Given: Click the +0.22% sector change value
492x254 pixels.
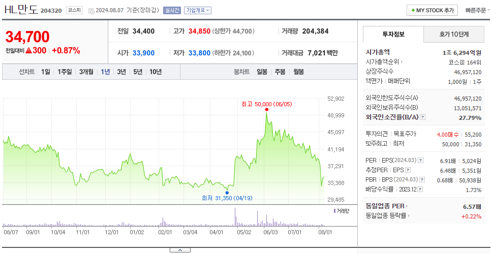Looking at the screenshot, I should coord(471,216).
